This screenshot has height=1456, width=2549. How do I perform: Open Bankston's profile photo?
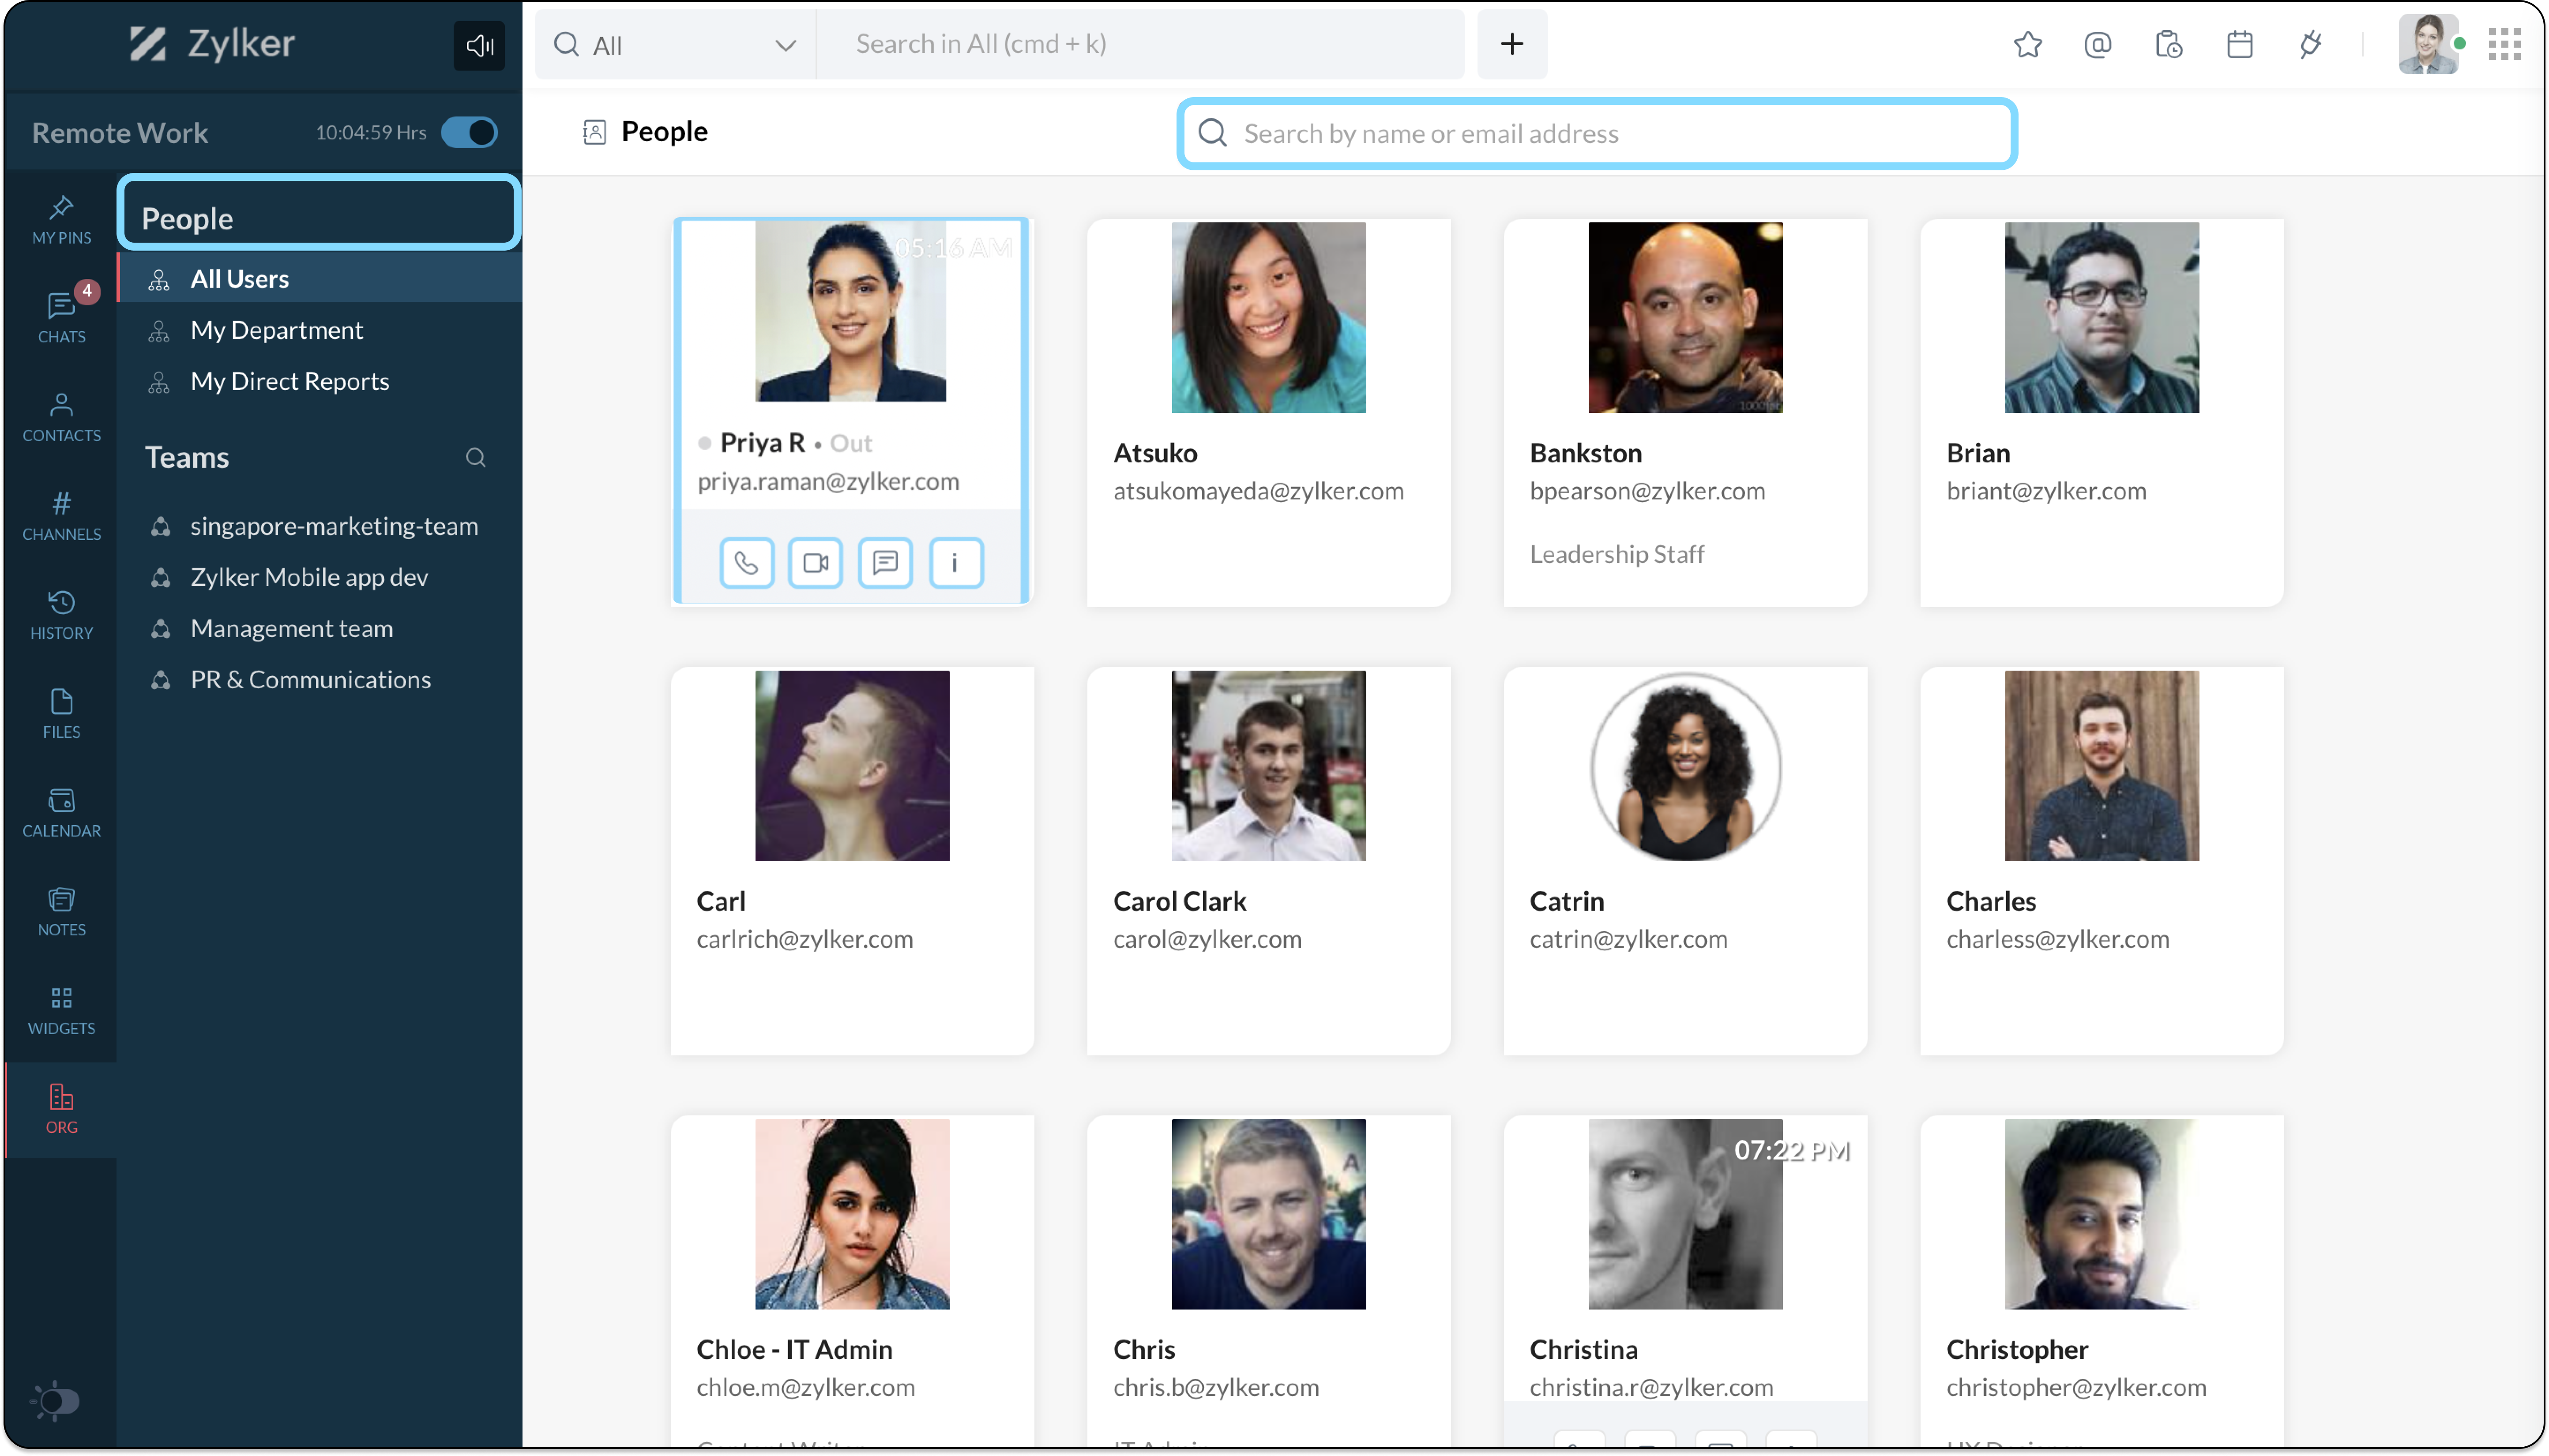1685,317
